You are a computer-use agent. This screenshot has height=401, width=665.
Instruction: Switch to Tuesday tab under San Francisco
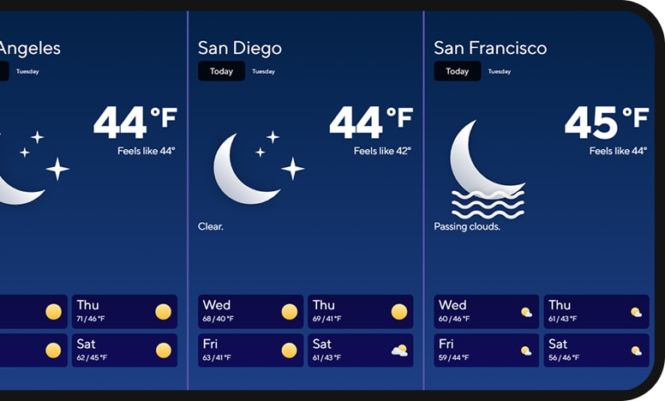click(500, 71)
